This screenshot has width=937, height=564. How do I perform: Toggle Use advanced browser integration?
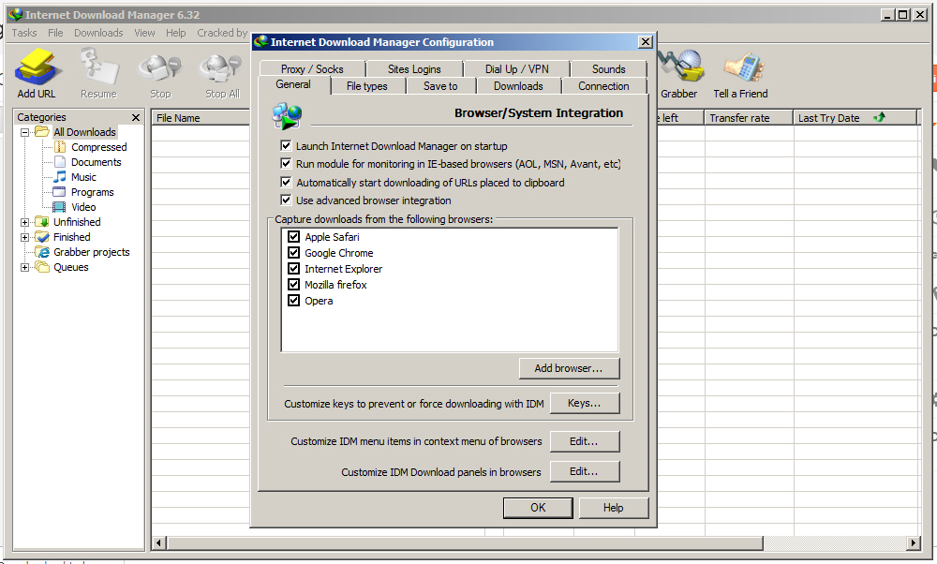[286, 200]
